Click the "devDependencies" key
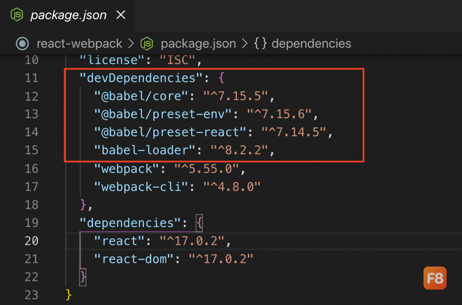The width and height of the screenshot is (462, 305). [x=141, y=78]
